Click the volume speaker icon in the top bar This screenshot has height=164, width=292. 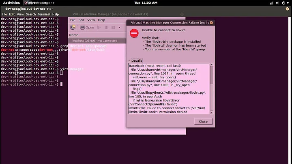click(x=277, y=3)
